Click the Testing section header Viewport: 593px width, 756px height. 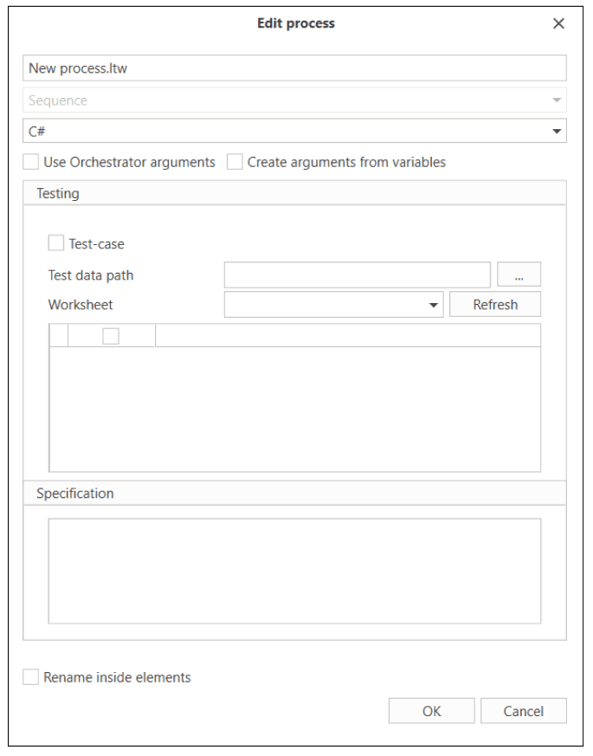pyautogui.click(x=58, y=194)
